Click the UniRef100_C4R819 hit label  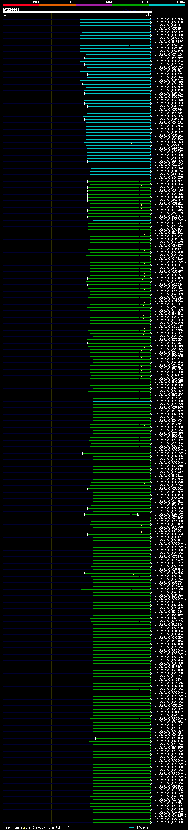(x=169, y=259)
